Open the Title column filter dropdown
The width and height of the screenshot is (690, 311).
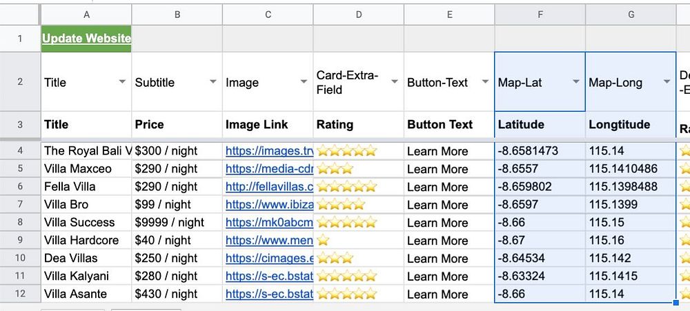tap(122, 82)
